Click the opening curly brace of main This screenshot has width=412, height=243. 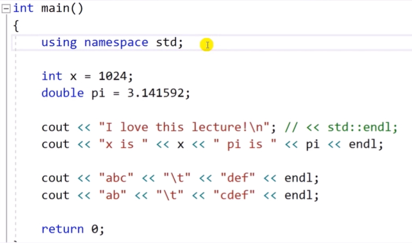[x=16, y=26]
